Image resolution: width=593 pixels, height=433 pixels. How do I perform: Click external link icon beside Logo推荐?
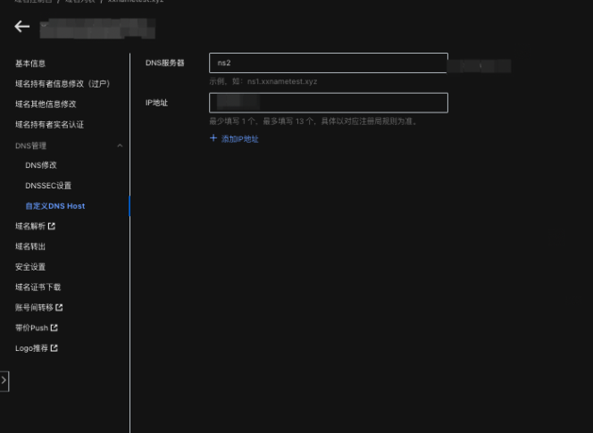[x=54, y=348]
